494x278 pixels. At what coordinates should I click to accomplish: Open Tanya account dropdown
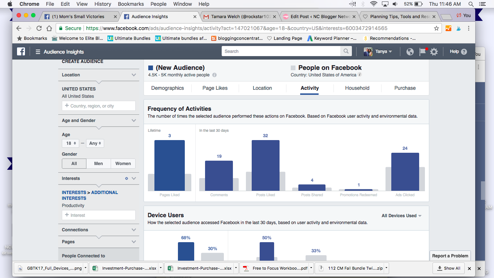tap(384, 52)
